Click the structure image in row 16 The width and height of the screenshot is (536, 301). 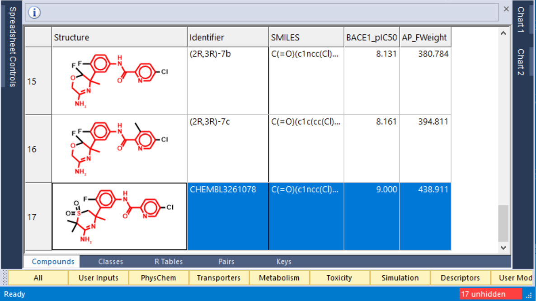coord(119,149)
